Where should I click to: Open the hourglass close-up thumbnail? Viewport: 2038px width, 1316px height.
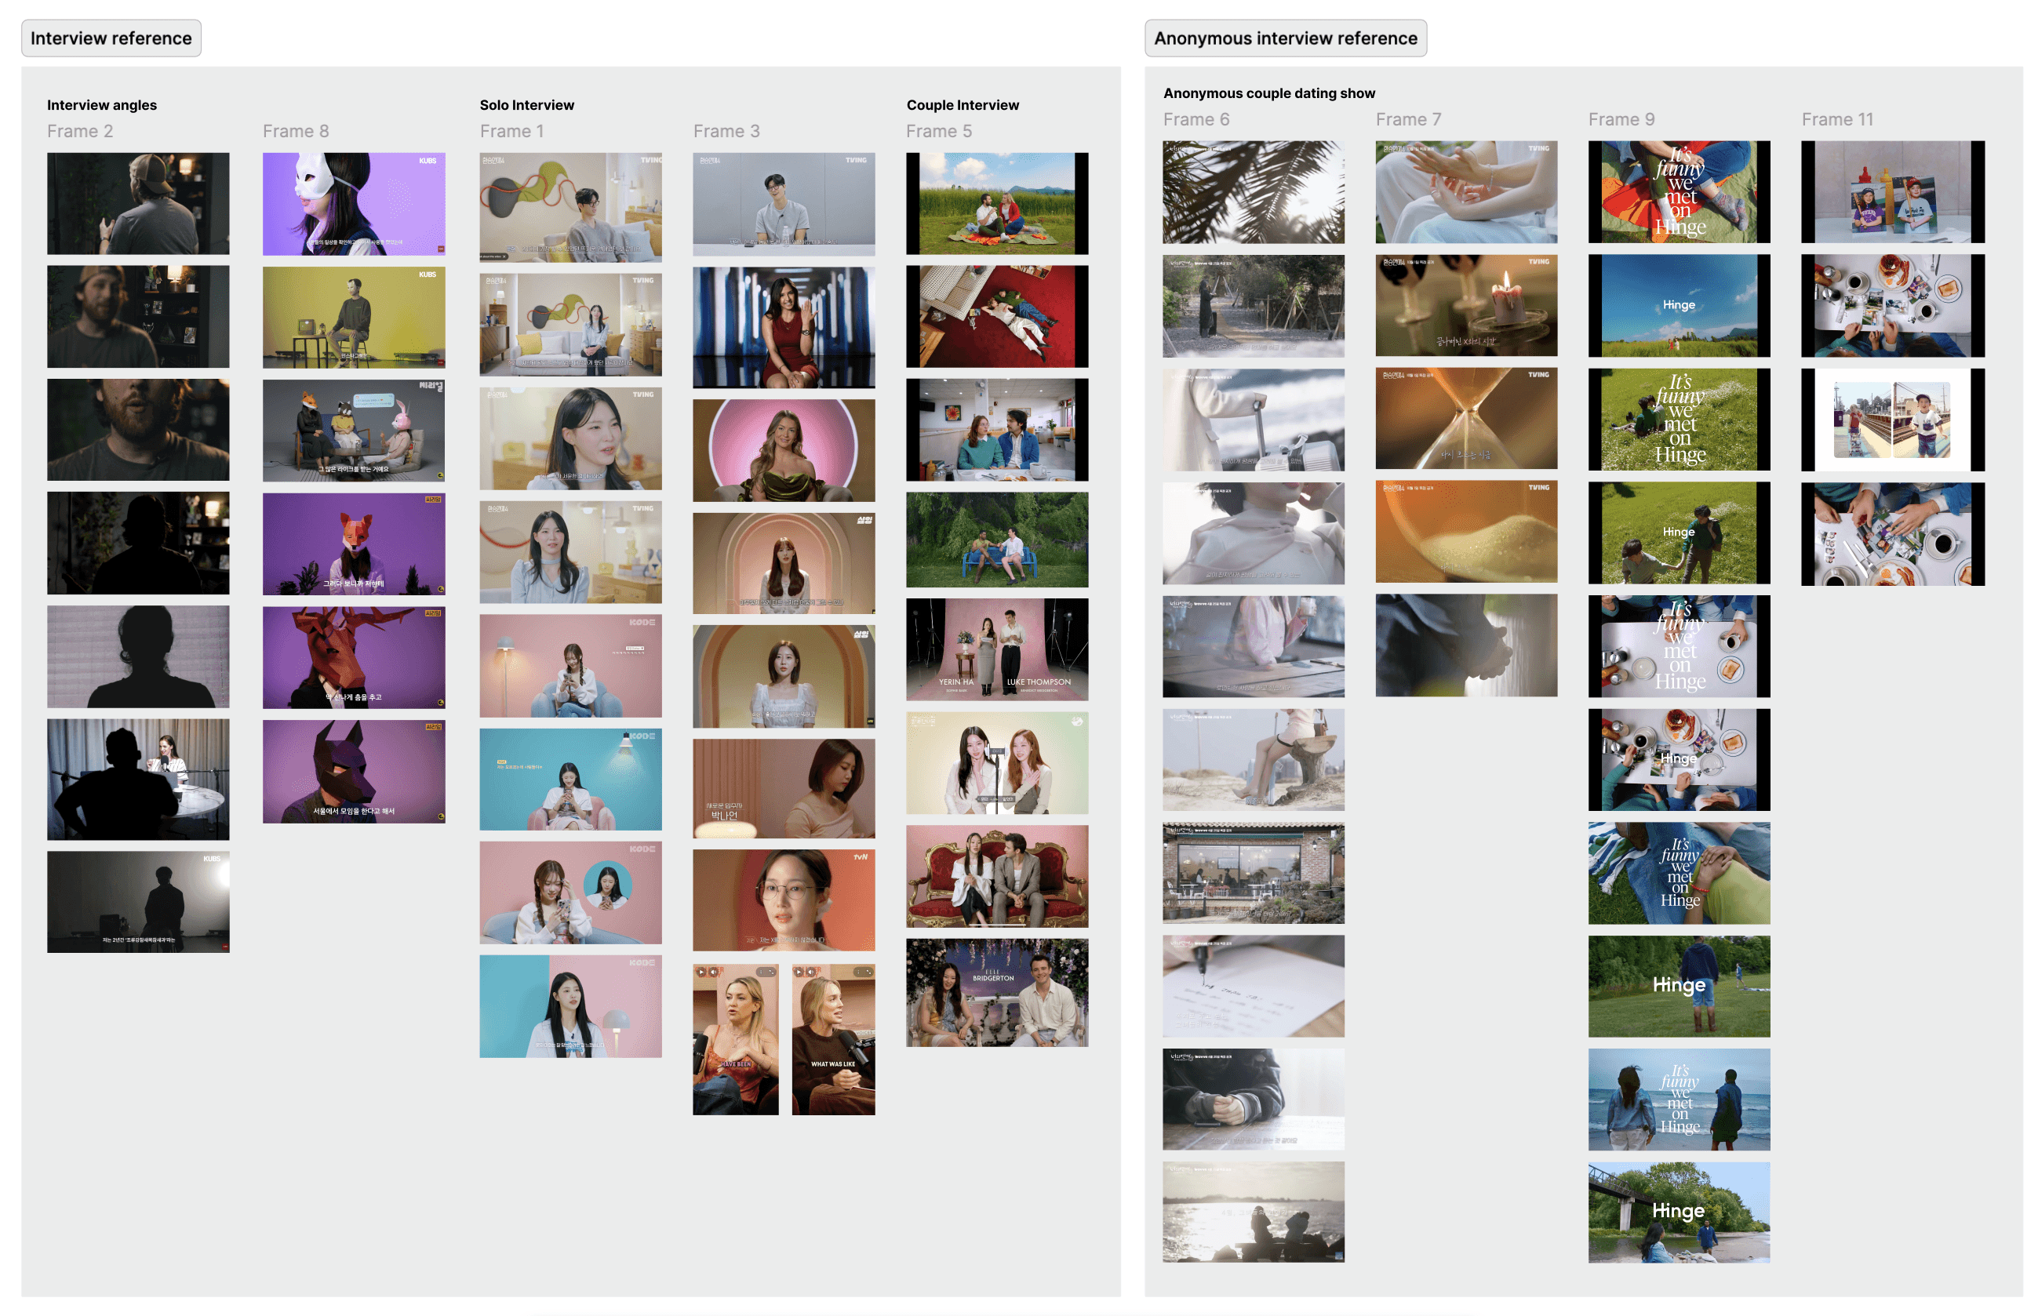1465,419
